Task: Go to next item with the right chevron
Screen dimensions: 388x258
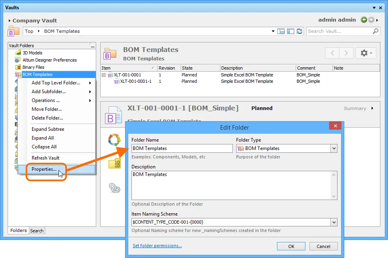Action: click(x=346, y=53)
